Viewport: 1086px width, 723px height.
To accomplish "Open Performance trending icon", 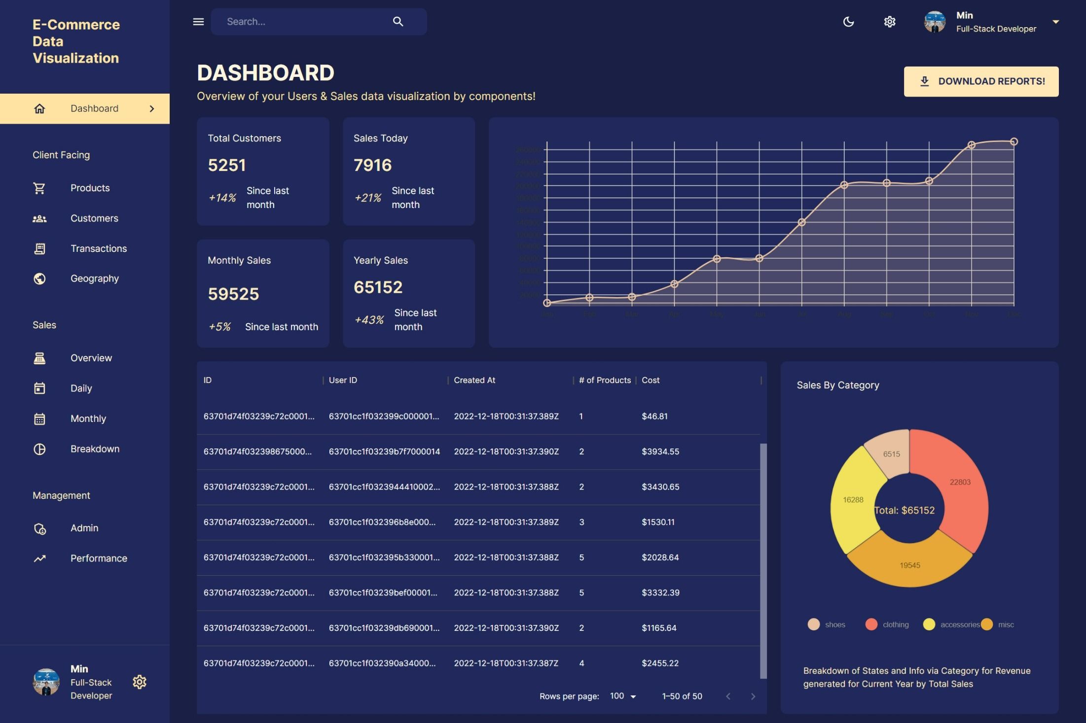I will tap(39, 558).
